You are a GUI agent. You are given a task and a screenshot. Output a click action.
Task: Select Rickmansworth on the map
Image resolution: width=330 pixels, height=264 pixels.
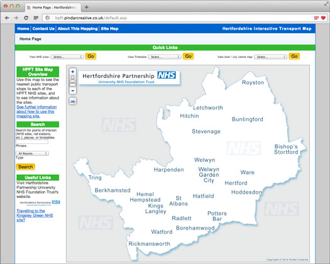pos(149,244)
